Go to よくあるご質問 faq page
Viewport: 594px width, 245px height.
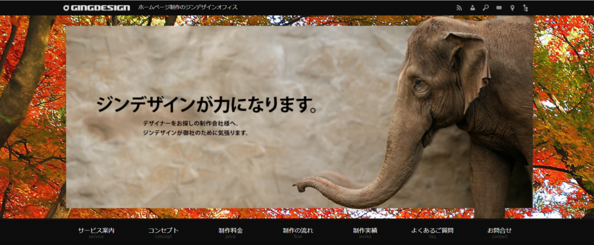(432, 233)
